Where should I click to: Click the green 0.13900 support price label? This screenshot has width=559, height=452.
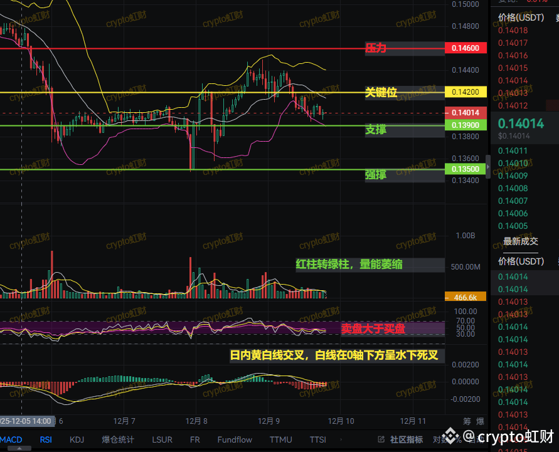click(x=466, y=125)
